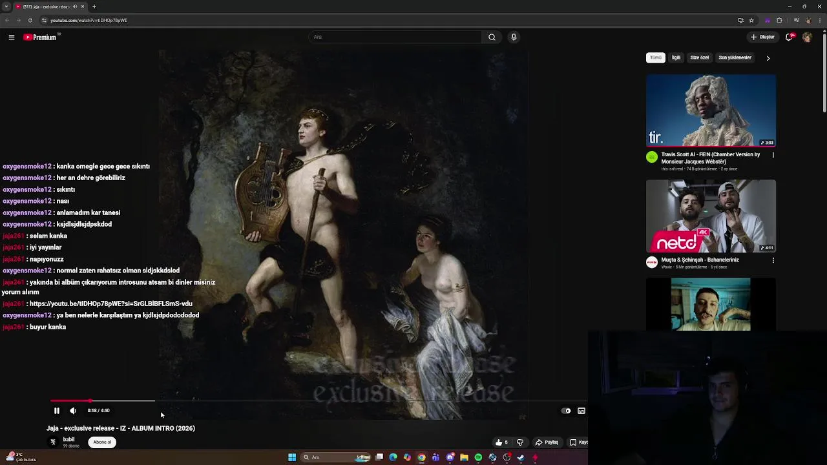Select the İlgili filter chip
827x465 pixels.
pyautogui.click(x=676, y=57)
